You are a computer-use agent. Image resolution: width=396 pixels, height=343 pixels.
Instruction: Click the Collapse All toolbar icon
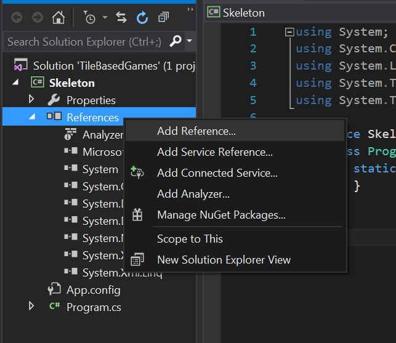(x=163, y=17)
